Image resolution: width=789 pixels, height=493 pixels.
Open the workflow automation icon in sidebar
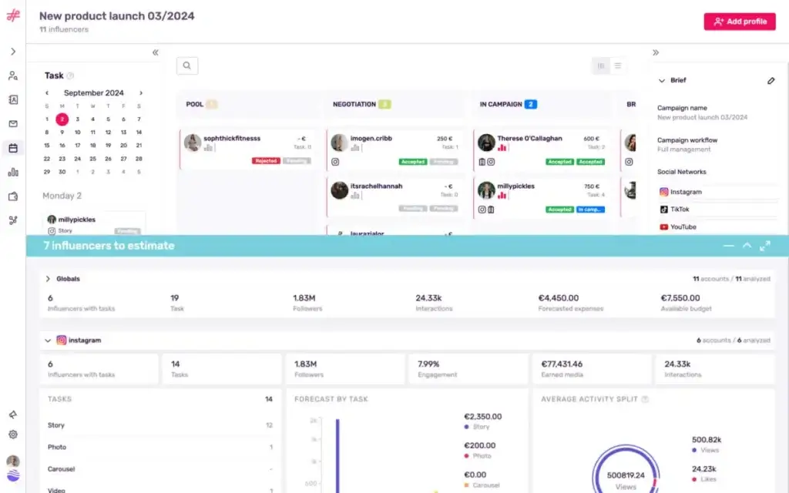point(12,220)
